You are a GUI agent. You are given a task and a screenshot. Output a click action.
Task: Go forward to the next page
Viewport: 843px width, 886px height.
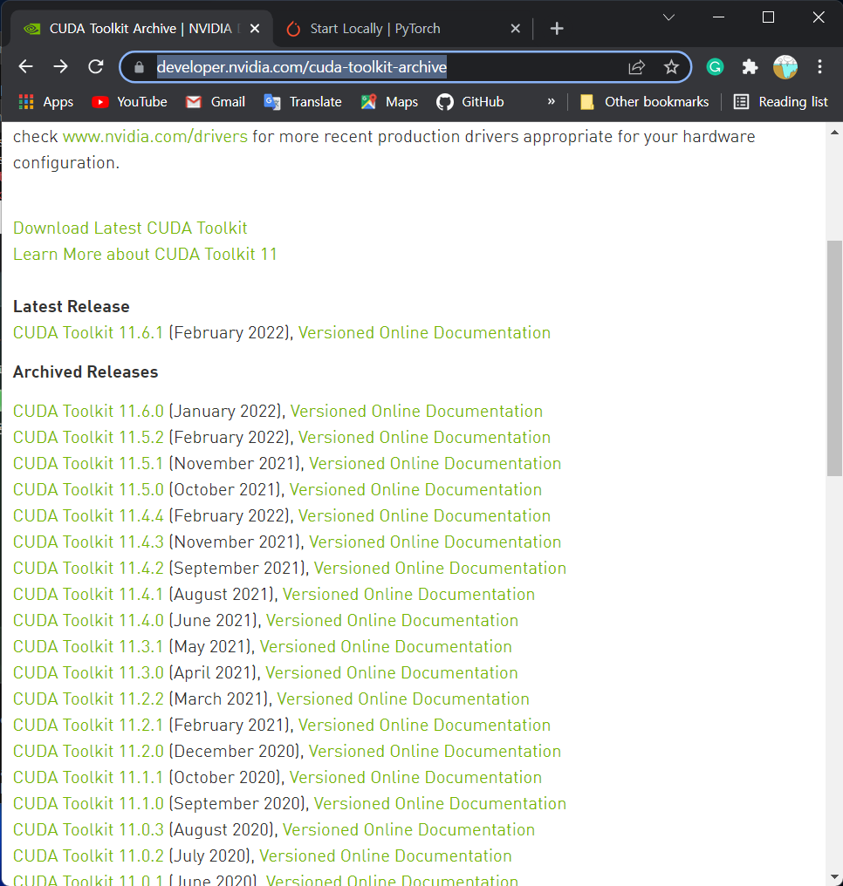pos(60,66)
